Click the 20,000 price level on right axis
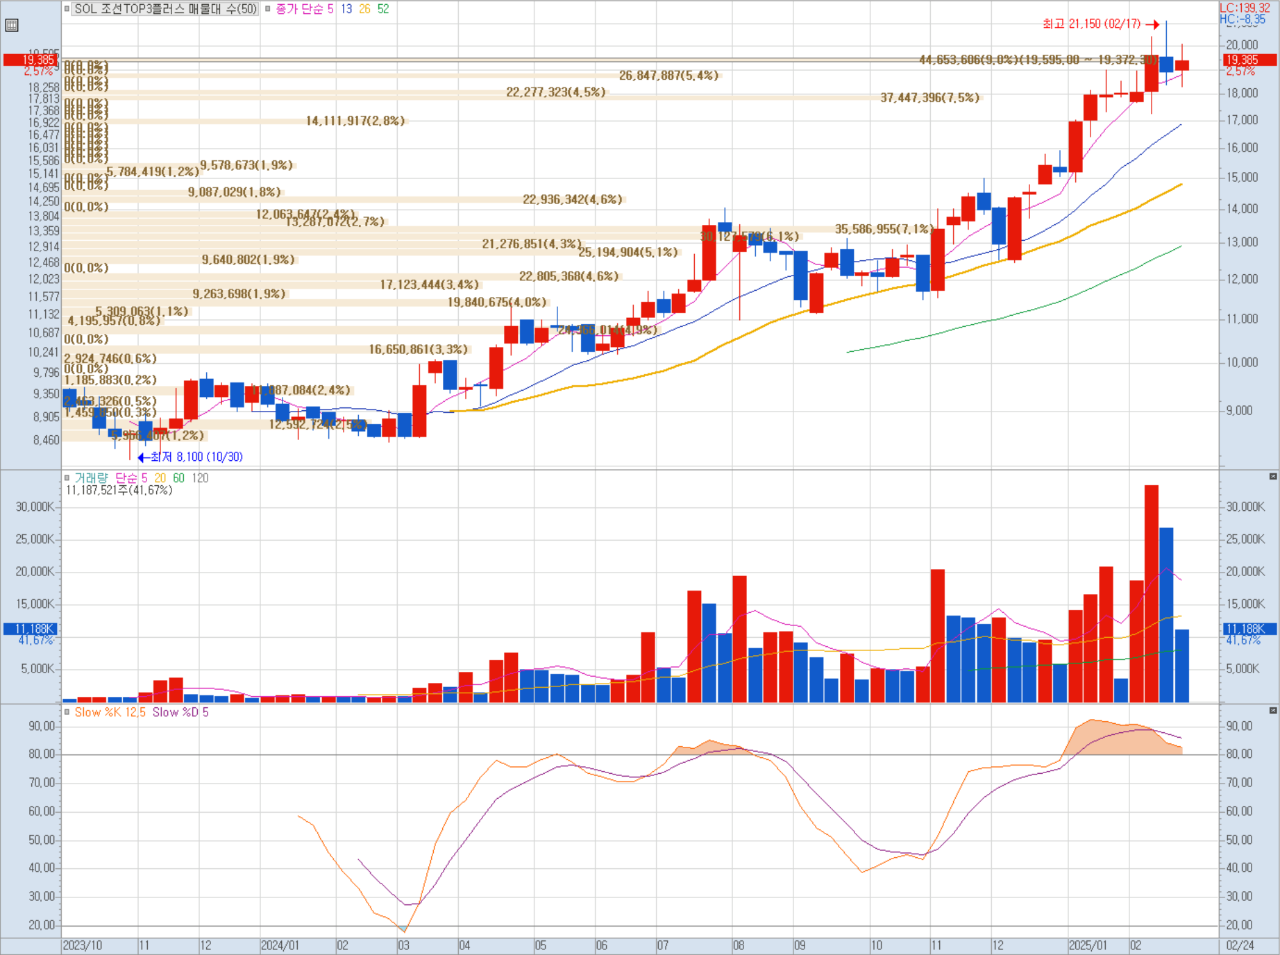The image size is (1280, 955). tap(1242, 45)
